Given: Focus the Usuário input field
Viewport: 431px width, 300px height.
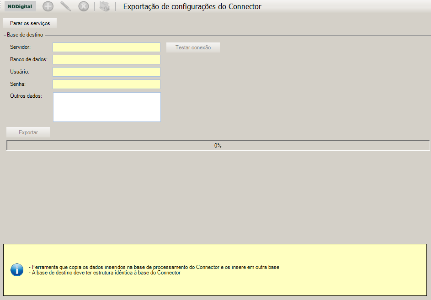Looking at the screenshot, I should [x=106, y=72].
